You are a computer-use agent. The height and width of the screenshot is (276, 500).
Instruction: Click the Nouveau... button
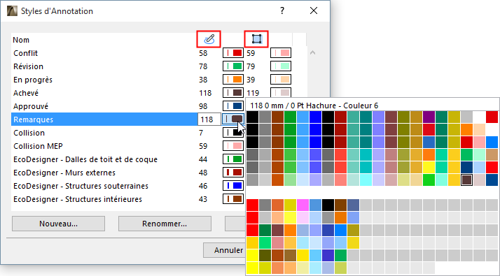click(x=58, y=224)
